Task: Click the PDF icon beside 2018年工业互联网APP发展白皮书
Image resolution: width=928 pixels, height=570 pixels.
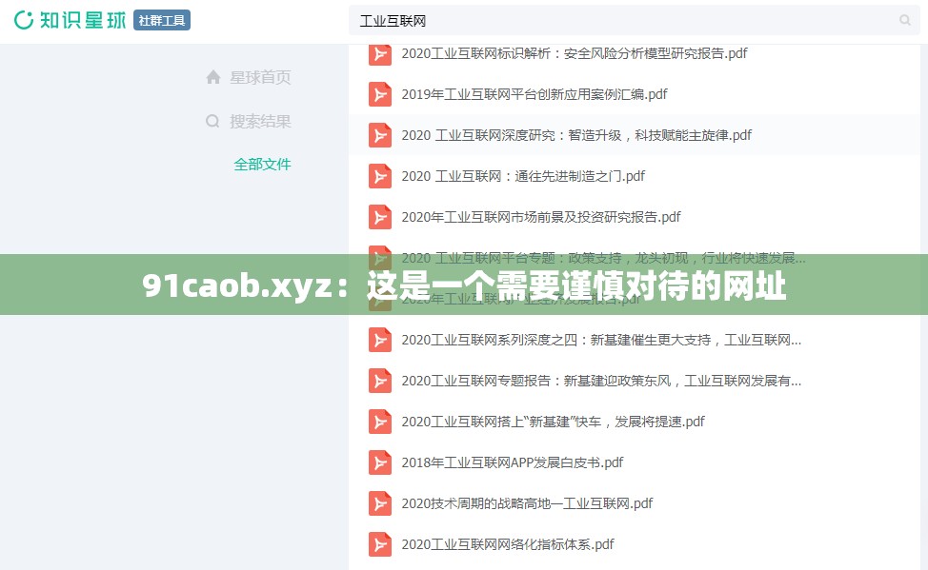Action: (379, 462)
